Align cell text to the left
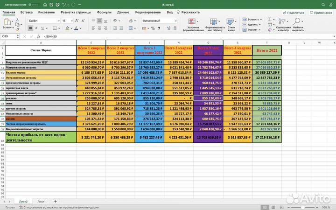336x210 pixels. 93,28
